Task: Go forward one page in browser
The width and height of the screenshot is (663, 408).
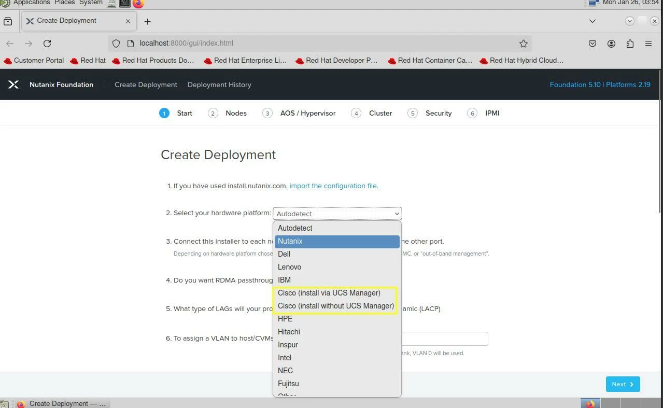Action: click(x=29, y=44)
